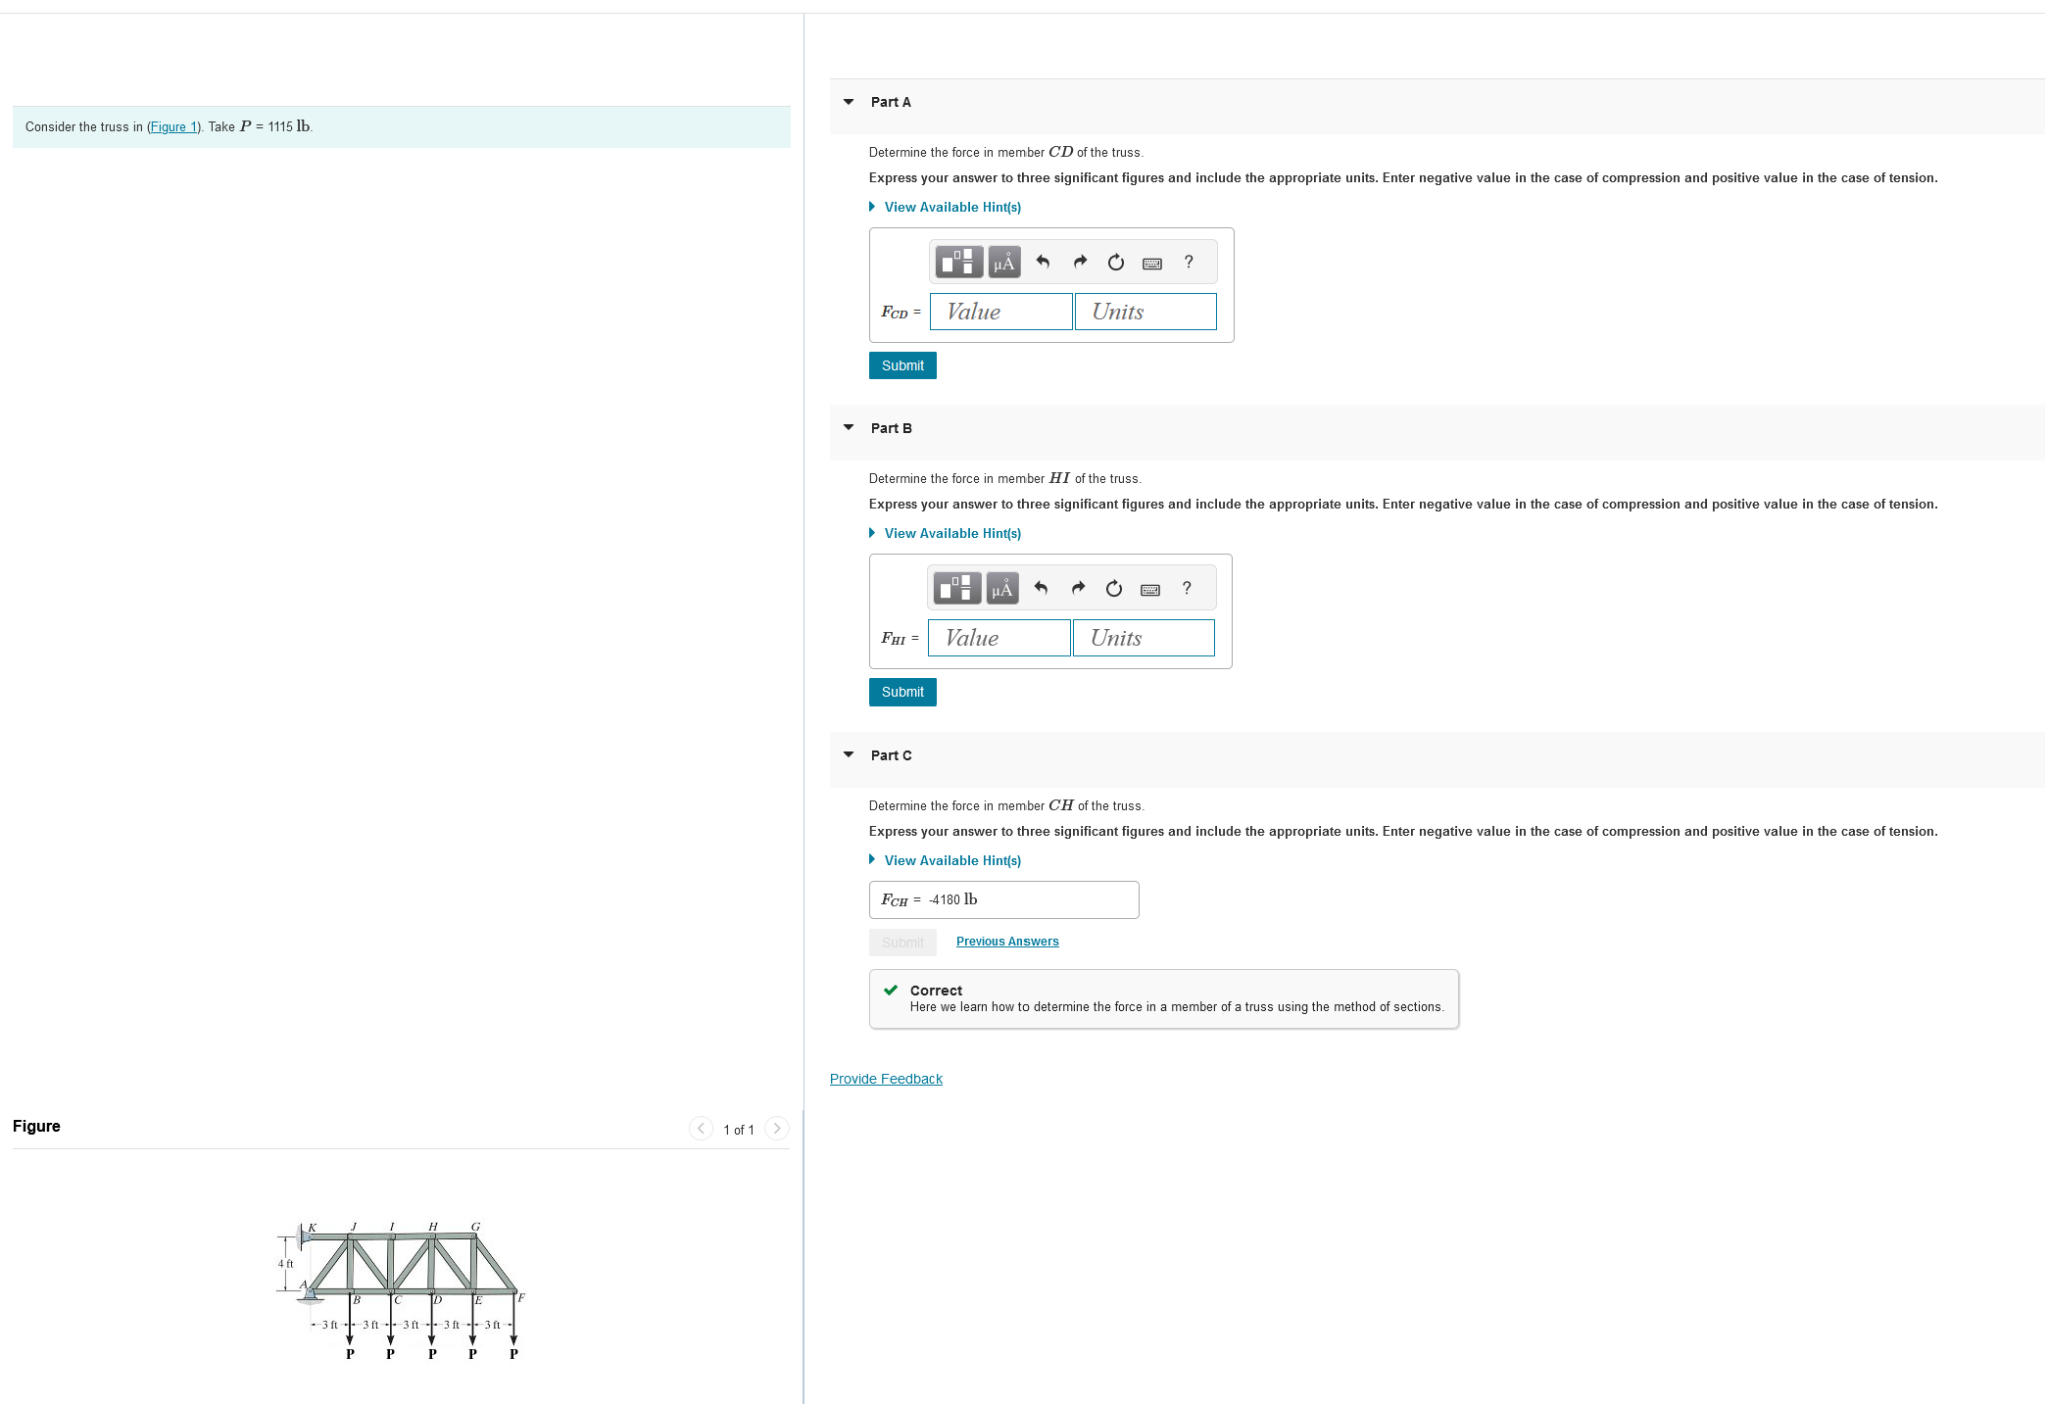
Task: Collapse the Part B section
Action: 849,428
